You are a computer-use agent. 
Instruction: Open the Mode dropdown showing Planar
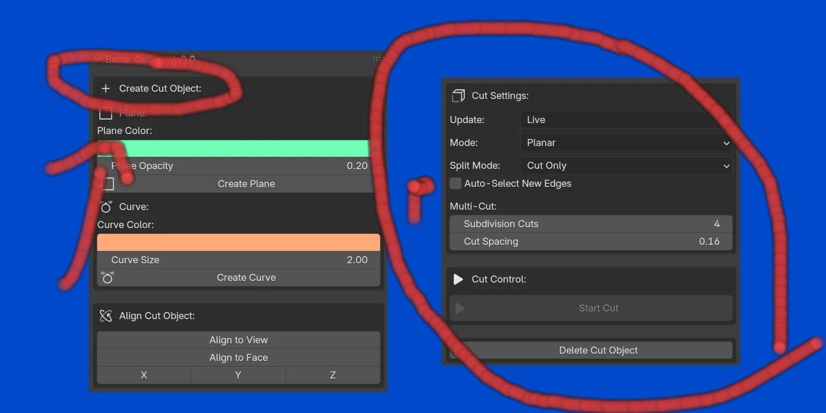tap(626, 143)
